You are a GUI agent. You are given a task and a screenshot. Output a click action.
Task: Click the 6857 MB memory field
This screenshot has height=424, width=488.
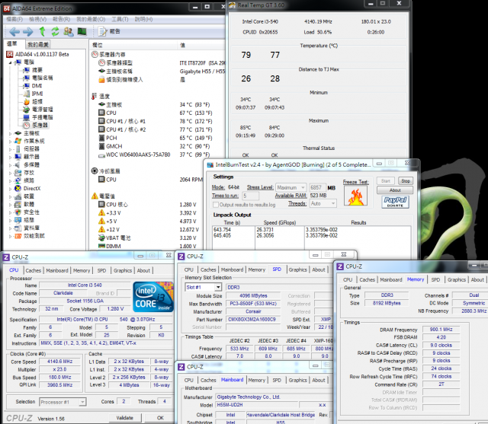317,187
